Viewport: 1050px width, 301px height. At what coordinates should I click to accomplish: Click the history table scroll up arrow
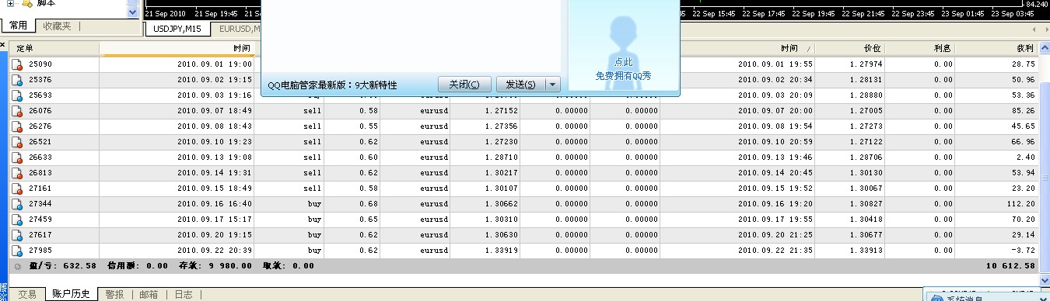coord(1045,48)
